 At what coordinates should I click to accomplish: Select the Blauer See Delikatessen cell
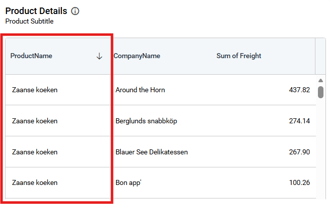point(152,152)
